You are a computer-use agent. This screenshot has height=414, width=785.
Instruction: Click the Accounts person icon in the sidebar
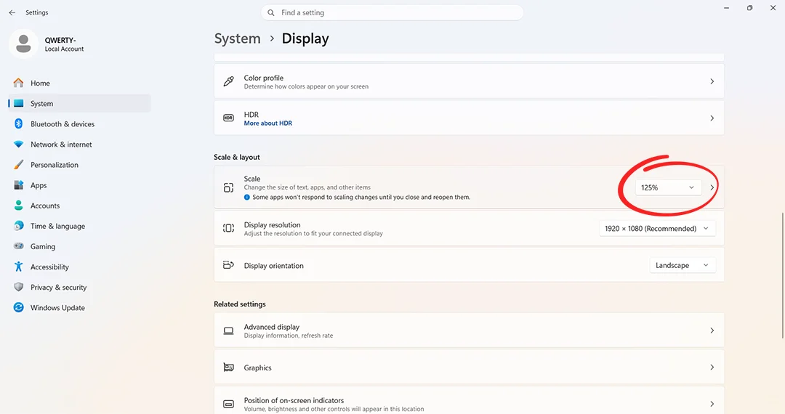18,206
